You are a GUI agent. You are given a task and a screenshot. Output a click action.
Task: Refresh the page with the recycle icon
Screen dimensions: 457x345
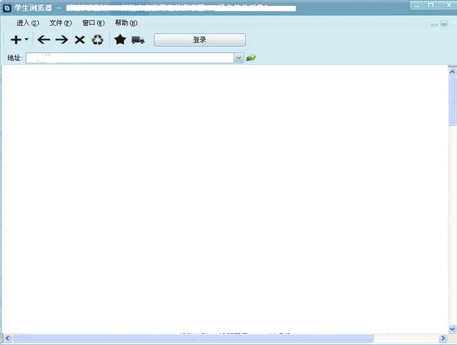pyautogui.click(x=97, y=40)
